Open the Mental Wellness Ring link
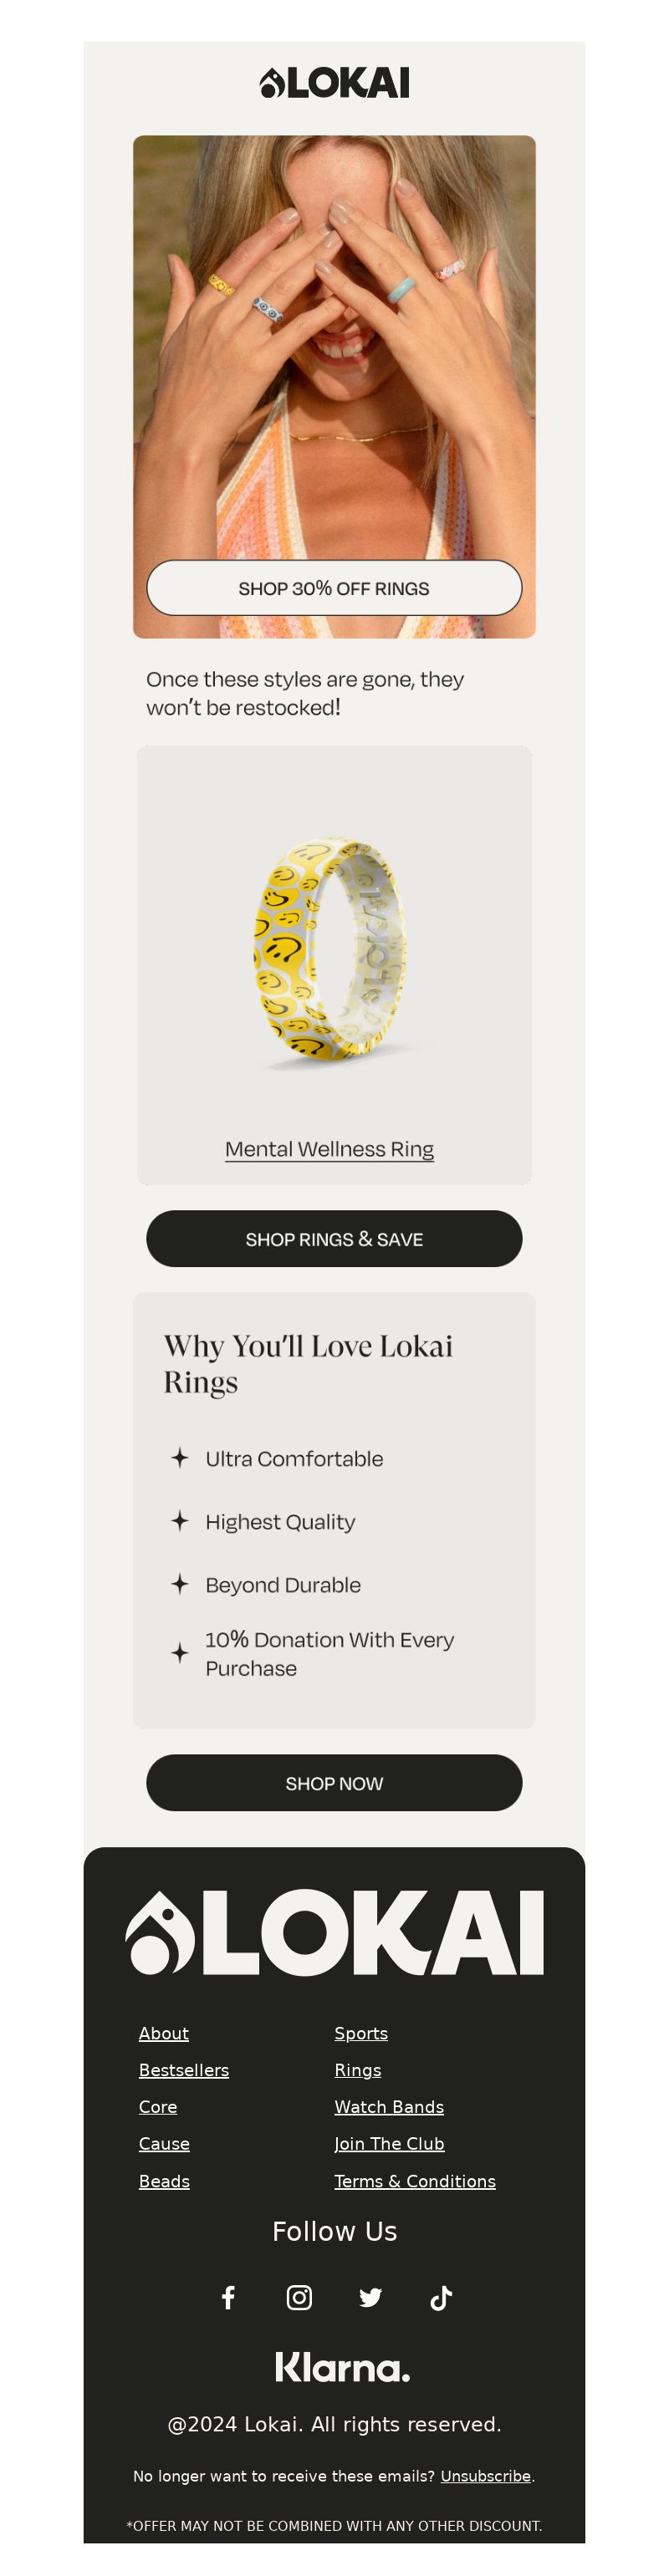The height and width of the screenshot is (2576, 669). coord(329,1149)
